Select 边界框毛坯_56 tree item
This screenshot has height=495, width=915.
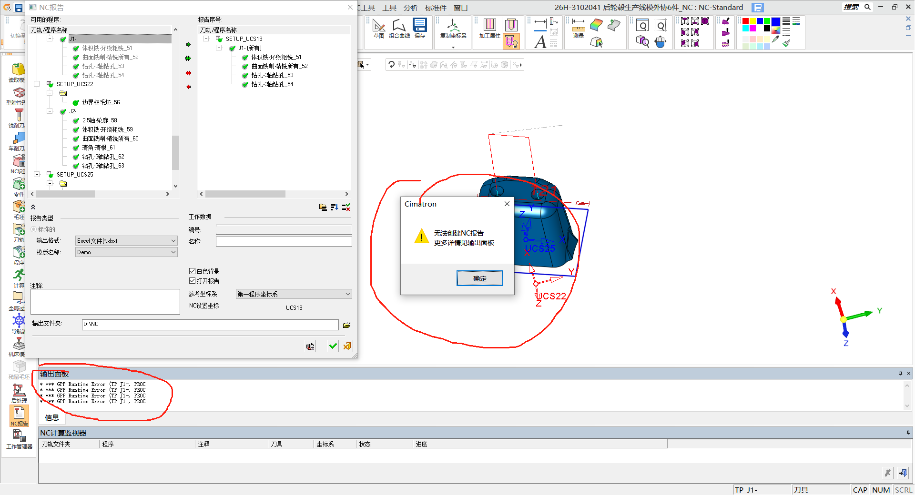click(101, 102)
